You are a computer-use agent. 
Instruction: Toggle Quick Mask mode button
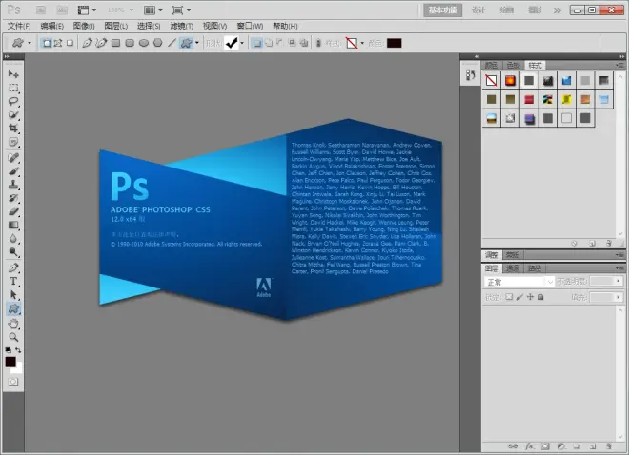tap(14, 381)
